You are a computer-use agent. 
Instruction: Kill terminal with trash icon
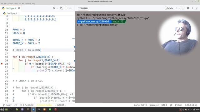click(x=188, y=8)
